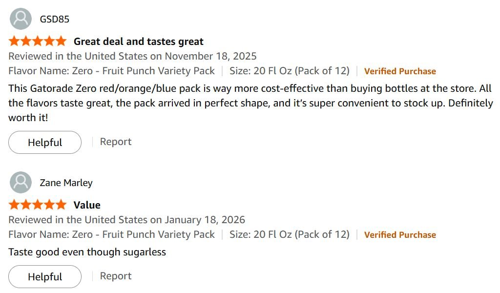Report the review by Zane Marley
Image resolution: width=500 pixels, height=293 pixels.
[116, 276]
